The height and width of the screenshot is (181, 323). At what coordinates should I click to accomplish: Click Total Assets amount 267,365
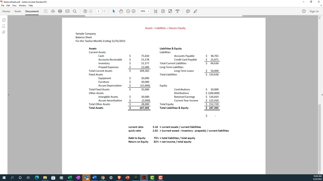144,108
